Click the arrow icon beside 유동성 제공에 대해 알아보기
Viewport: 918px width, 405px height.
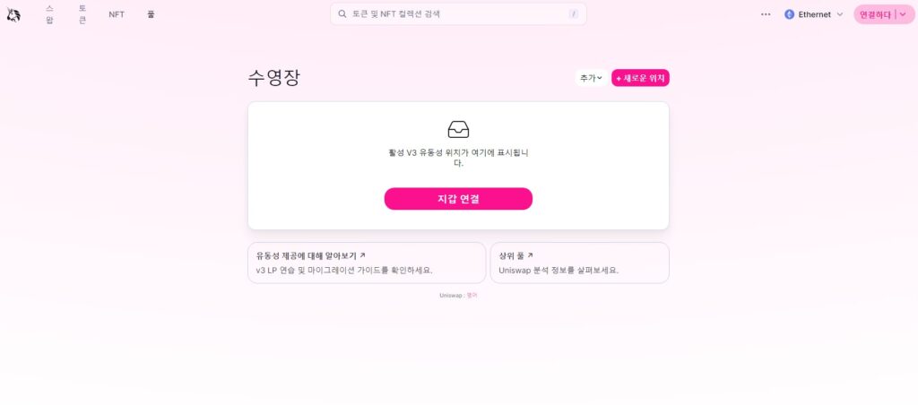[x=362, y=255]
